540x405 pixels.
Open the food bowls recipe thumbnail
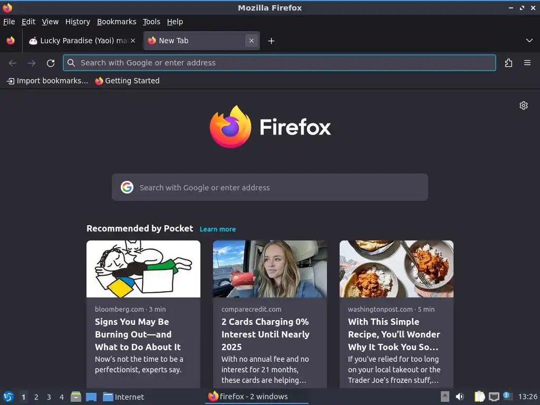pyautogui.click(x=397, y=269)
